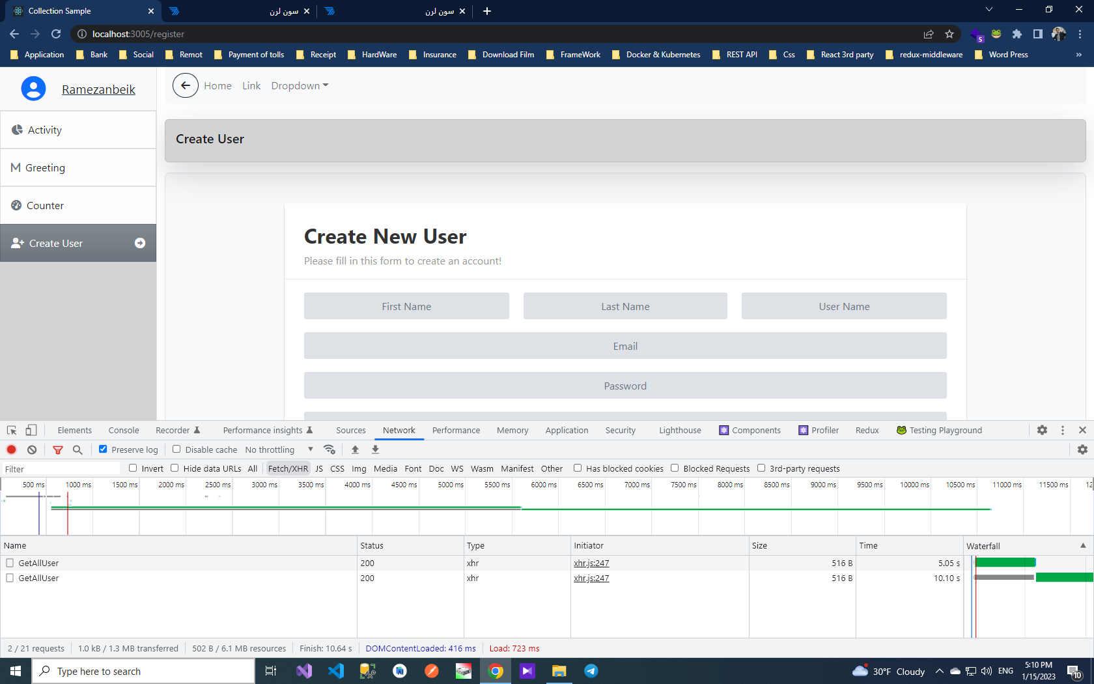Screen dimensions: 1094x684
Task: Open the network search magnifier
Action: (77, 449)
